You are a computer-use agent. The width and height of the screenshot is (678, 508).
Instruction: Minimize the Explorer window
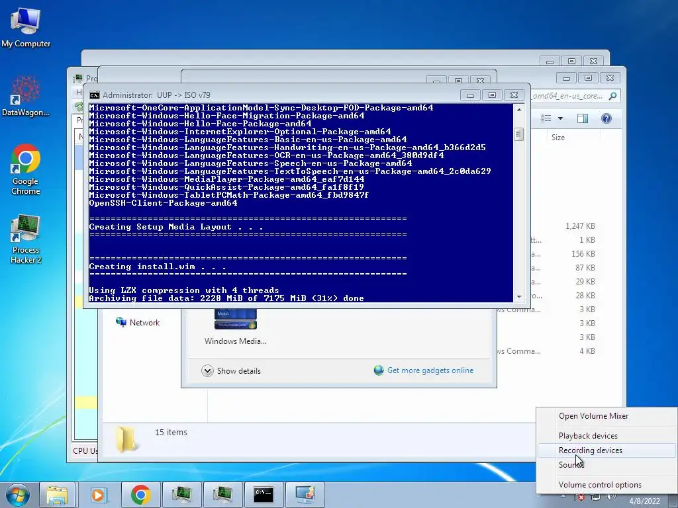tap(567, 78)
